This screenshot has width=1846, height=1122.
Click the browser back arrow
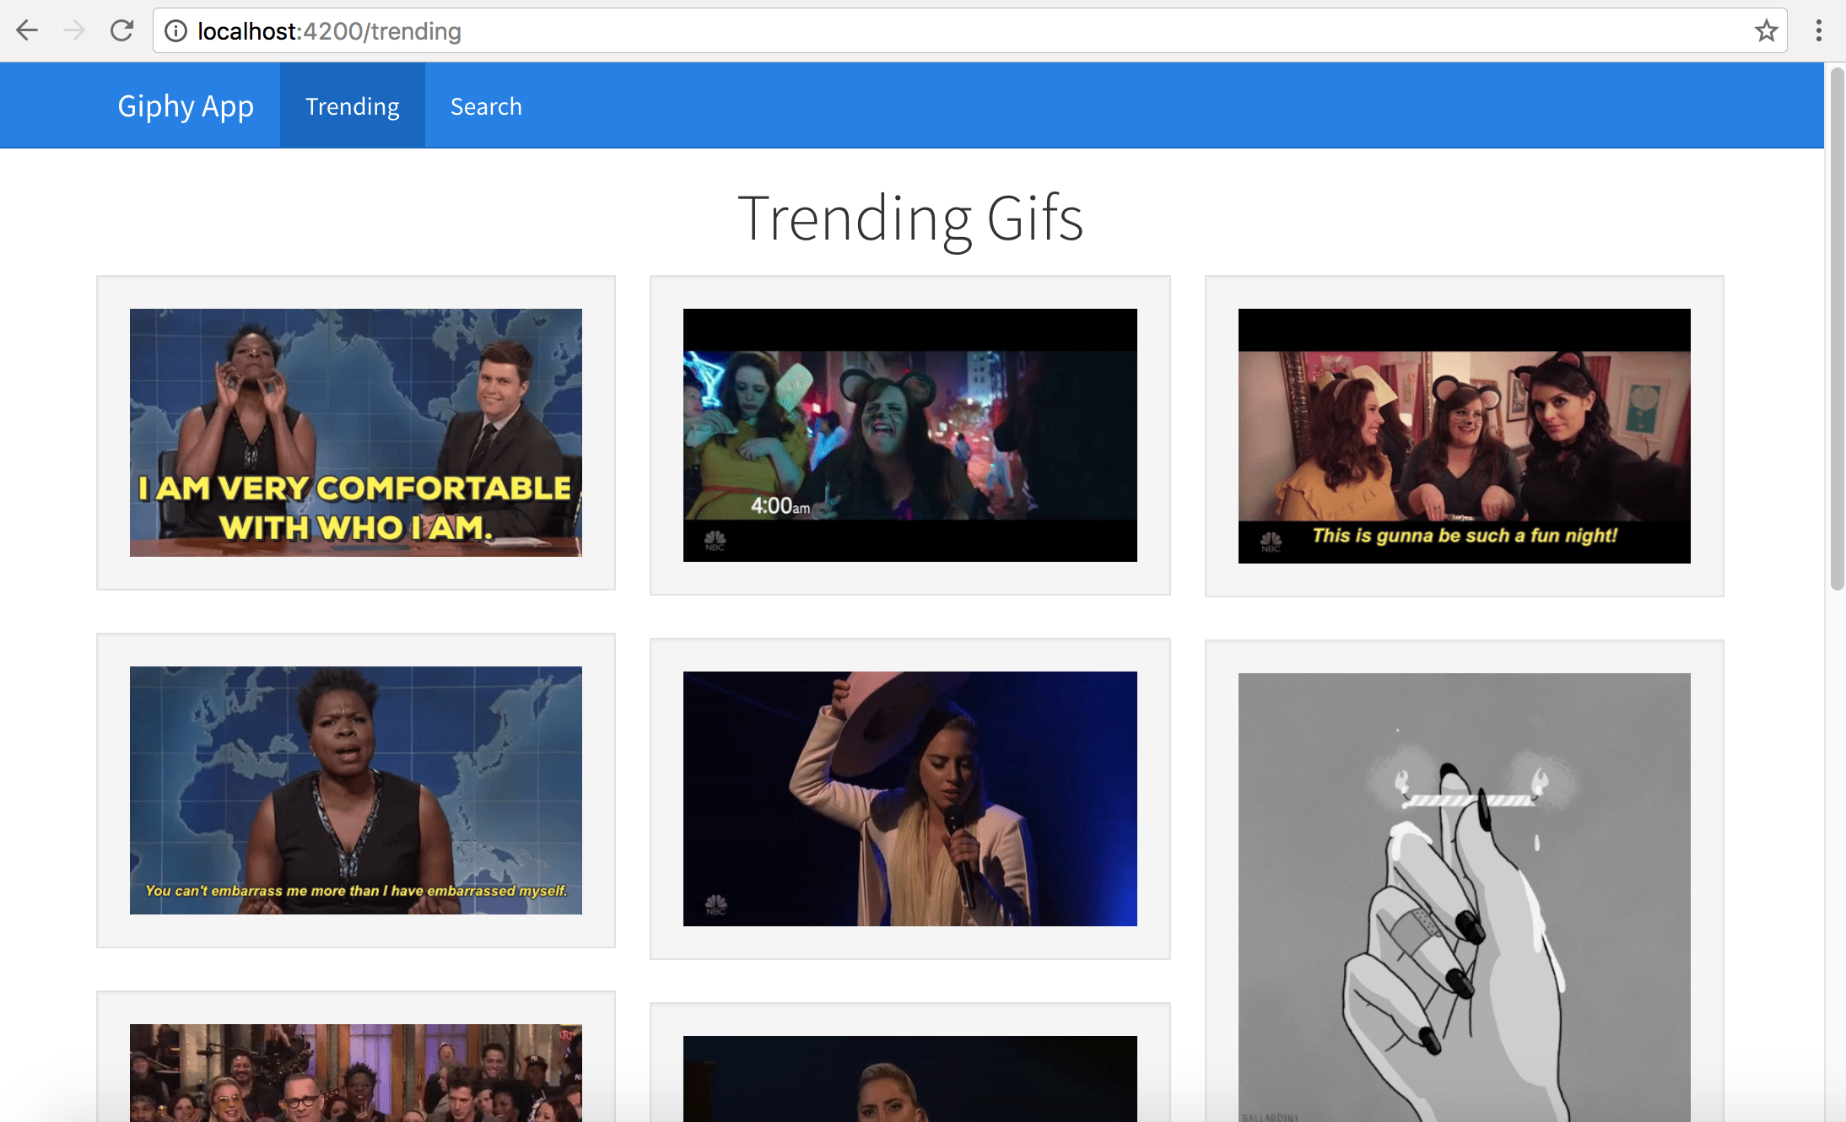pos(27,31)
